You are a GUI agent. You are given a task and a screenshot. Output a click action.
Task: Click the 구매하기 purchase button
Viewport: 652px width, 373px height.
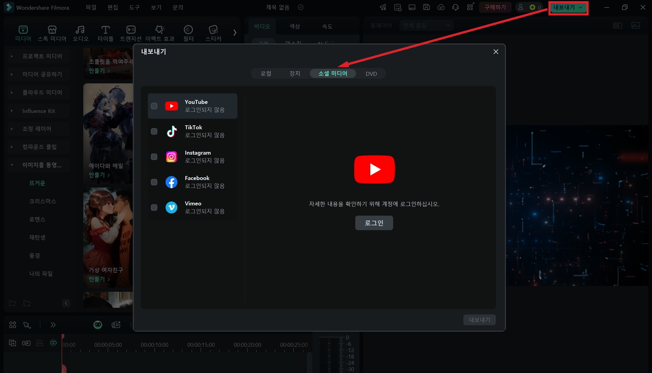click(495, 7)
